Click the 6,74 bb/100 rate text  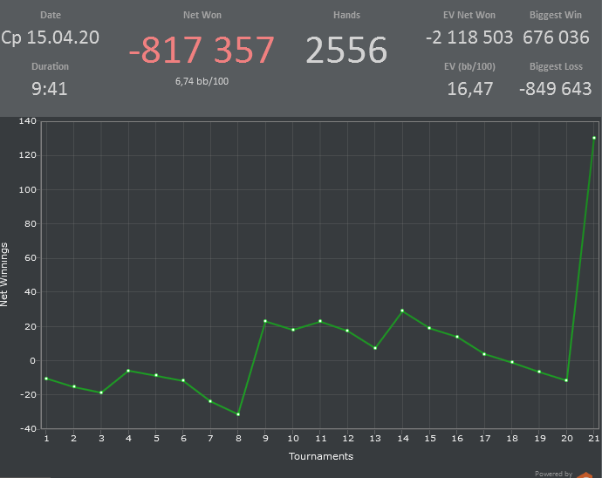pos(202,81)
